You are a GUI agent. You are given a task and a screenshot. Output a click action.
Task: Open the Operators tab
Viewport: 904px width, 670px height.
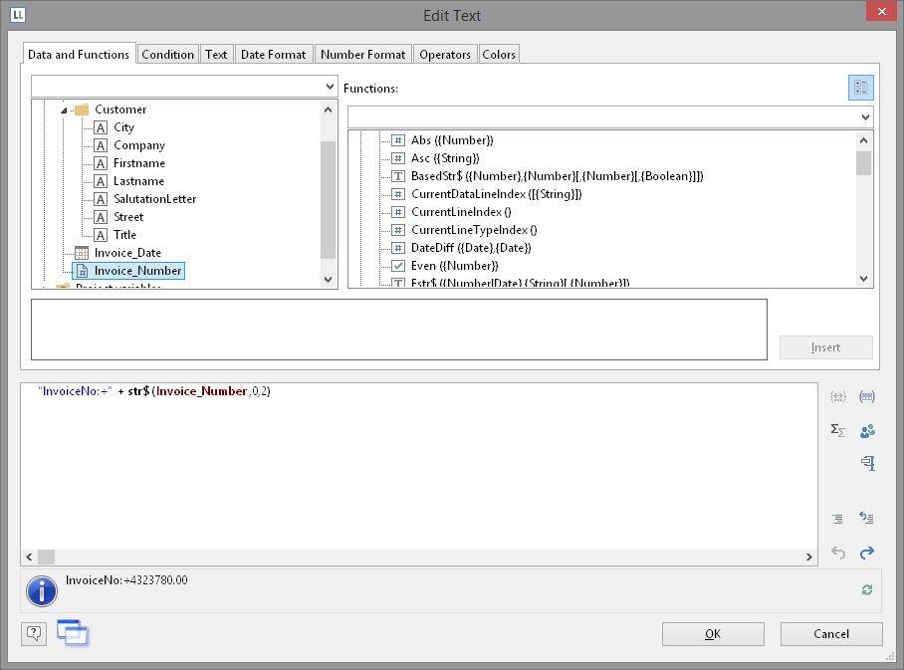tap(444, 55)
